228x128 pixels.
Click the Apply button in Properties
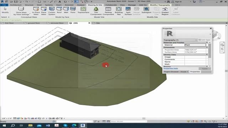tap(204, 69)
